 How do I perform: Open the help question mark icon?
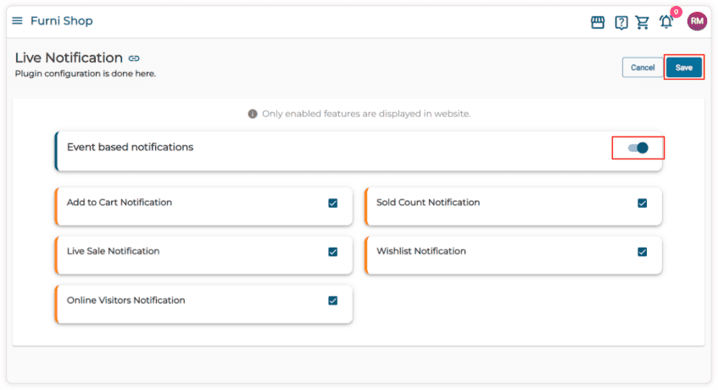621,22
